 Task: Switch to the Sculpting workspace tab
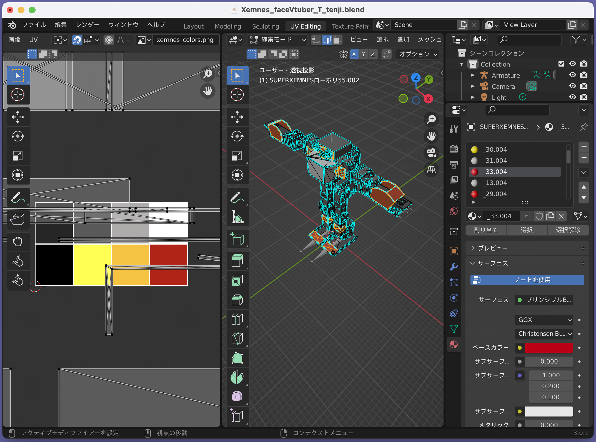coord(265,26)
